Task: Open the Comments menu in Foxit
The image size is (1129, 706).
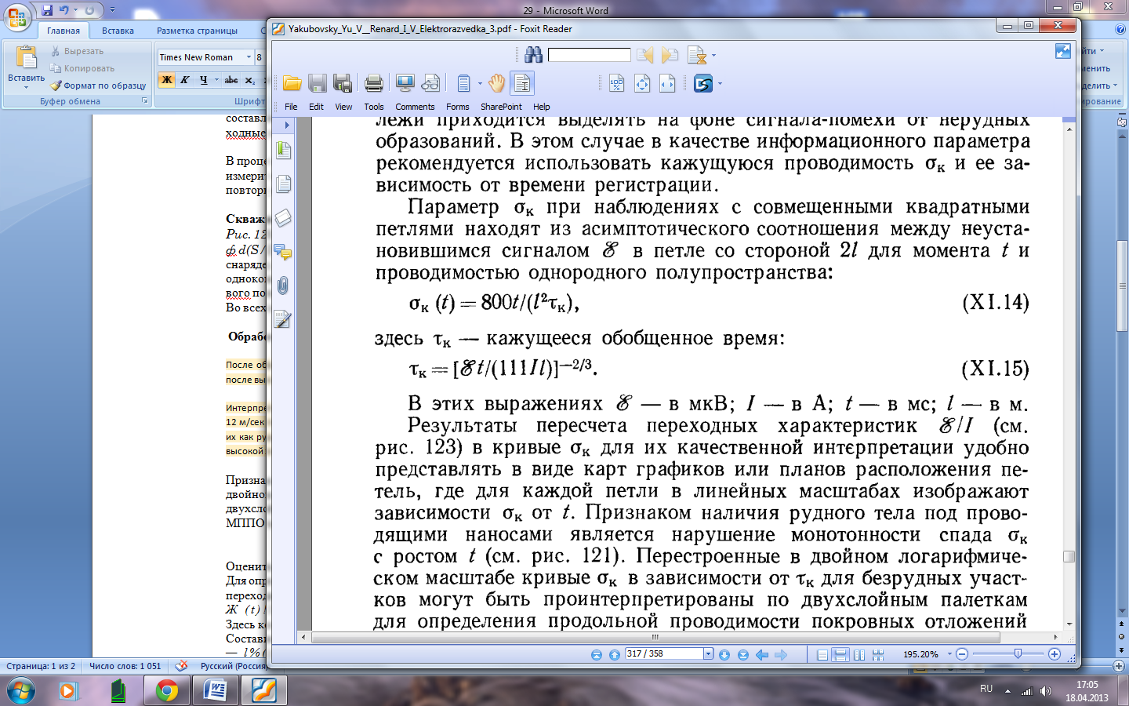Action: click(415, 107)
